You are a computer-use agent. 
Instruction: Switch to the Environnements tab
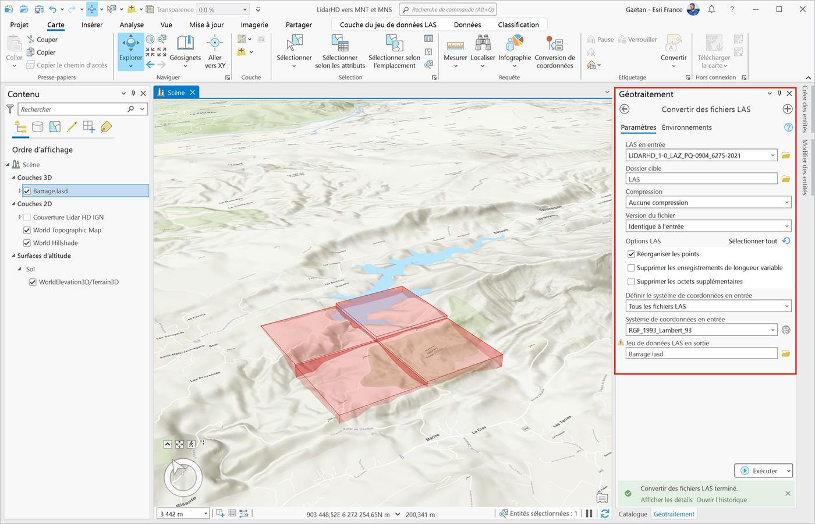pyautogui.click(x=686, y=128)
